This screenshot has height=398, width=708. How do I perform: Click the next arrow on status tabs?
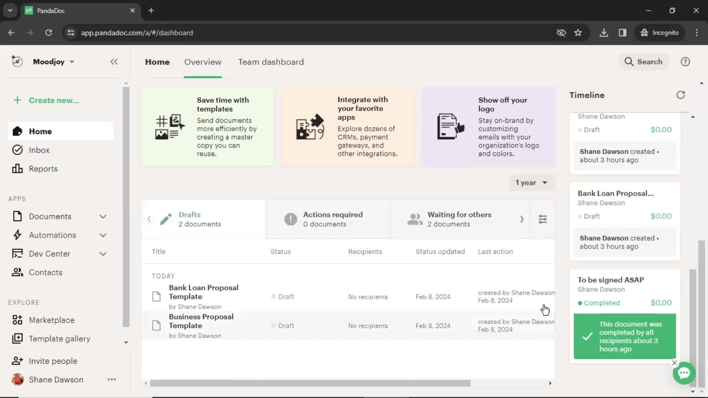click(x=522, y=219)
